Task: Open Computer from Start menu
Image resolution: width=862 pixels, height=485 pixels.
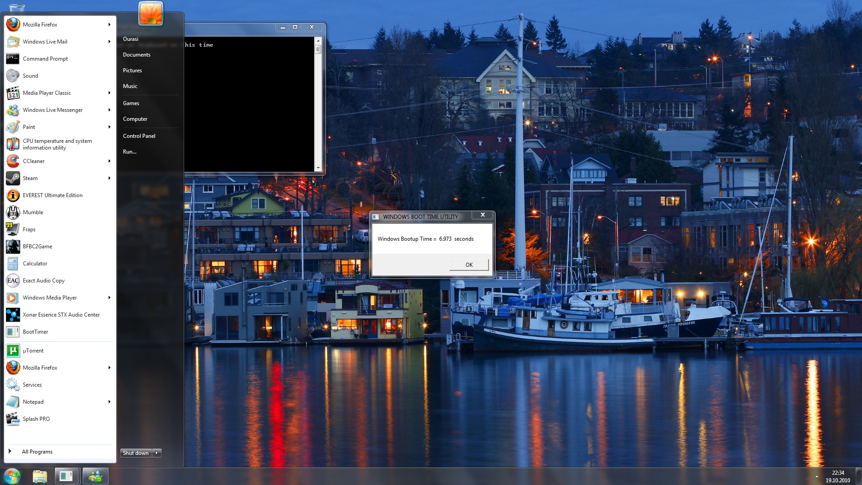Action: pos(135,119)
